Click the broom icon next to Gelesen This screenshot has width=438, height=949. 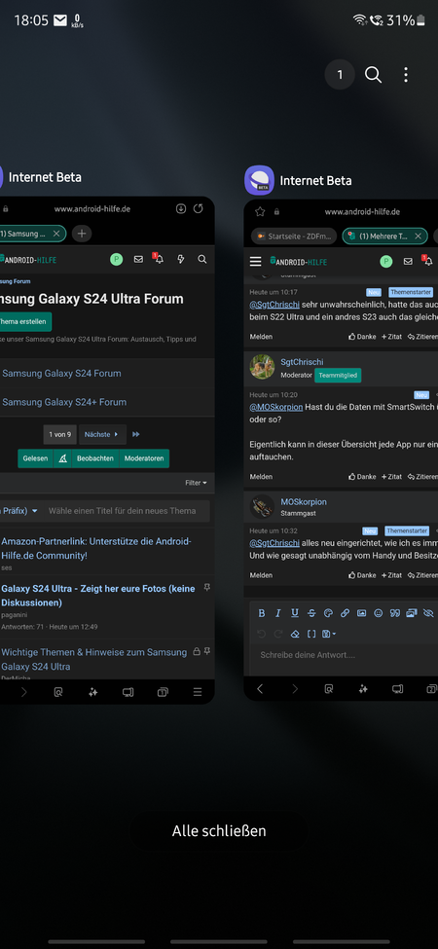[x=62, y=458]
